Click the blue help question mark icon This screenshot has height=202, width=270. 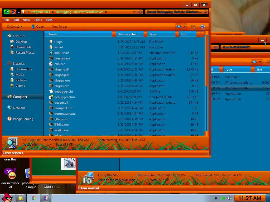pyautogui.click(x=203, y=27)
